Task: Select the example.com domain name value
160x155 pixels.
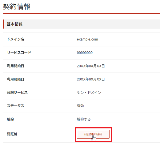Action: (87, 39)
